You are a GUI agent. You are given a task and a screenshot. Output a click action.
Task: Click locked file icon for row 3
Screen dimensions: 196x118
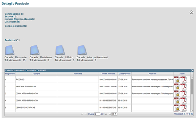(x=177, y=93)
